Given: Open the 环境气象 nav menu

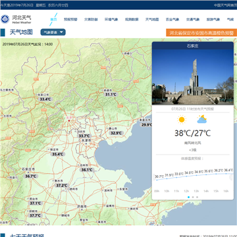Looking at the screenshot, I should coord(111,19).
